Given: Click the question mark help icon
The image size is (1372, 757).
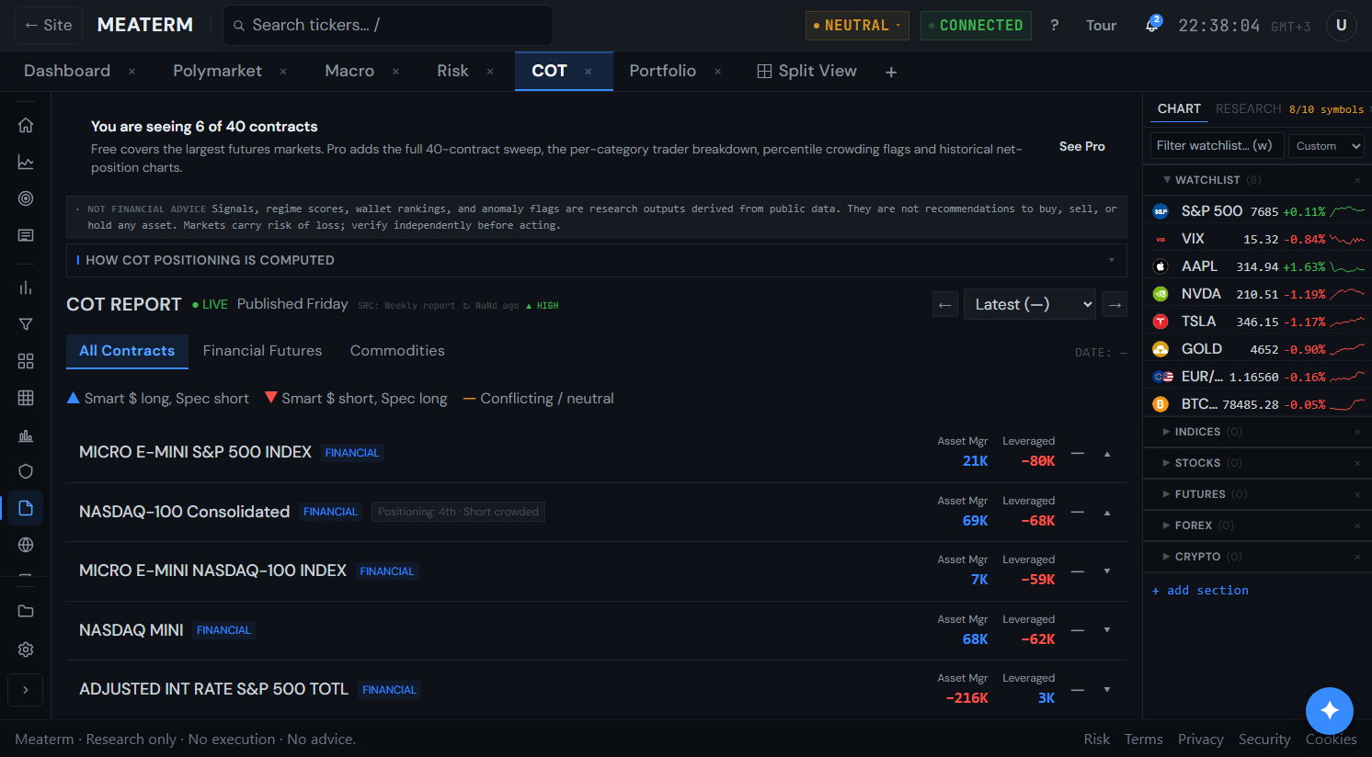Looking at the screenshot, I should [1055, 26].
